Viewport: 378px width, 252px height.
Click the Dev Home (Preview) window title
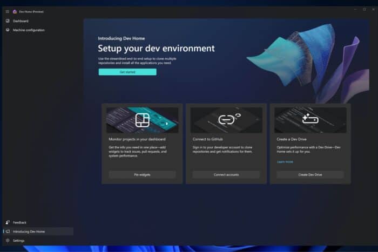31,11
